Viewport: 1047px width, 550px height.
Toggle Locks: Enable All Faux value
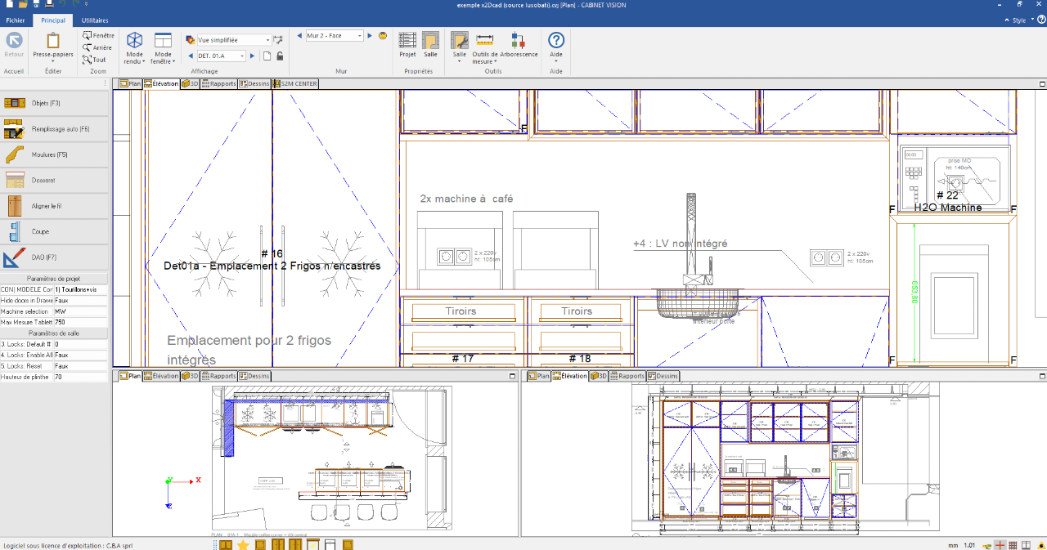click(x=81, y=355)
